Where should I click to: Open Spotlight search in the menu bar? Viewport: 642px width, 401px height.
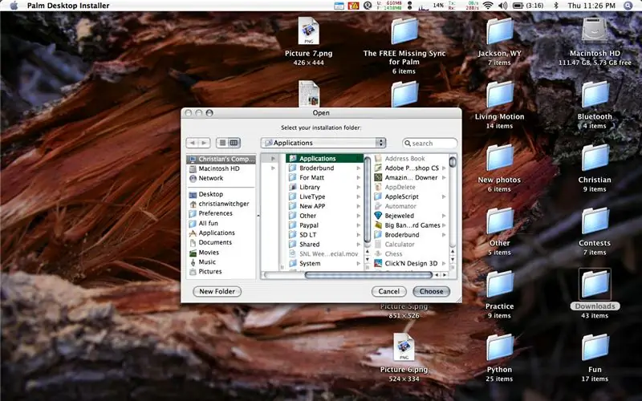point(628,6)
